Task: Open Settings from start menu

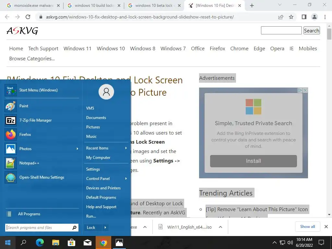Action: pos(93,169)
